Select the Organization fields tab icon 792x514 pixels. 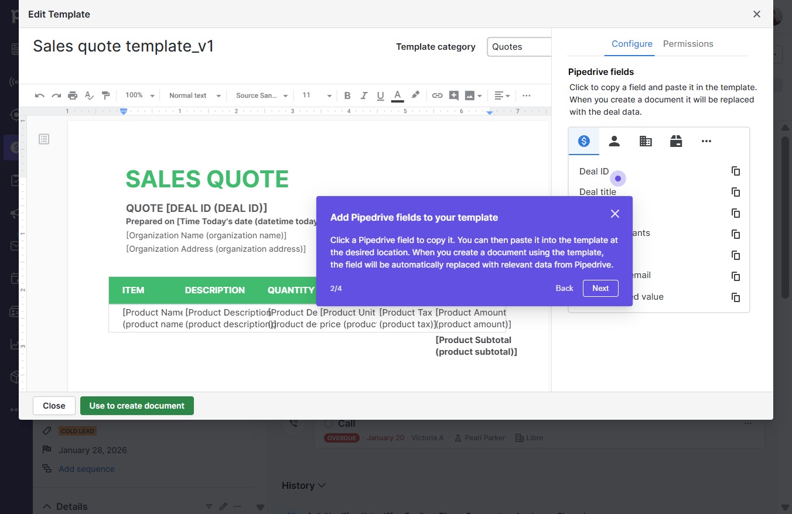click(646, 141)
